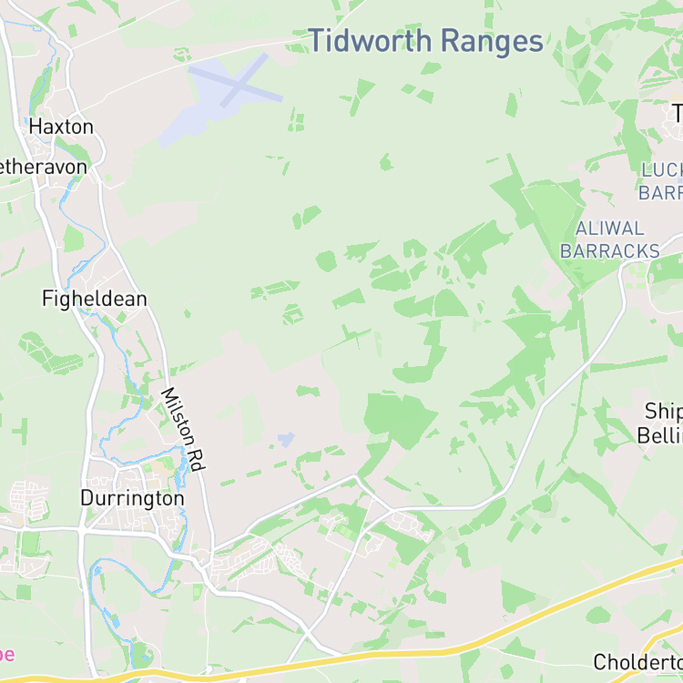Click the Lucknow Barracks partial label
The height and width of the screenshot is (683, 683).
[x=661, y=181]
